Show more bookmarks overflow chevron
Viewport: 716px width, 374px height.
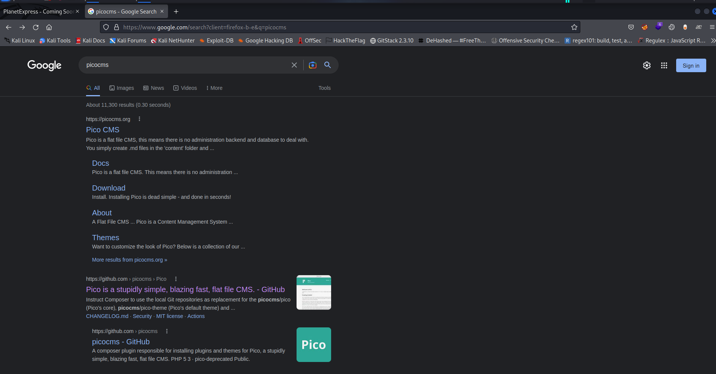click(713, 41)
